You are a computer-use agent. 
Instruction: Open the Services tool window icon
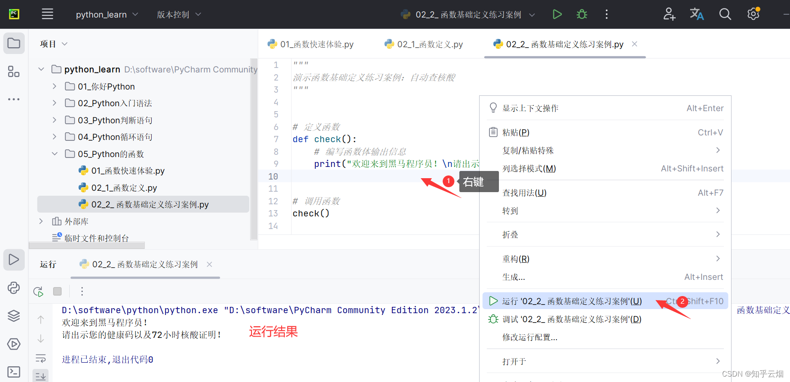(14, 344)
